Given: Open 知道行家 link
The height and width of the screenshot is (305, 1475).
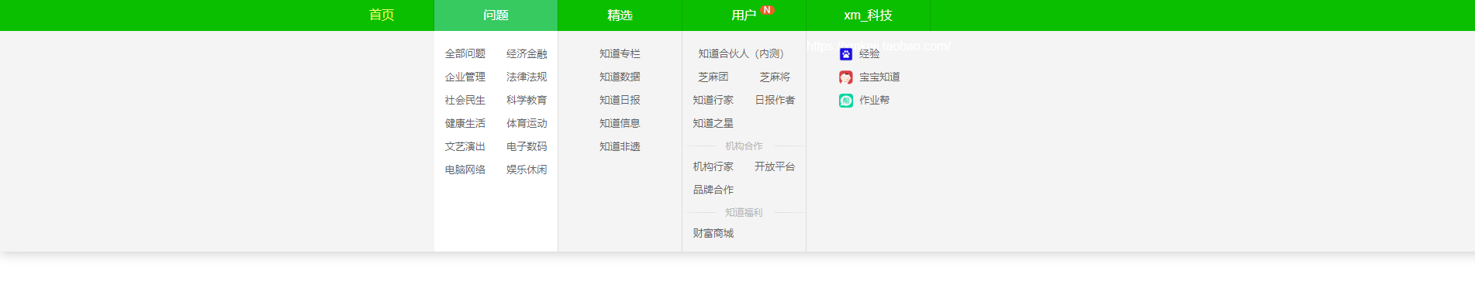Looking at the screenshot, I should coord(713,100).
